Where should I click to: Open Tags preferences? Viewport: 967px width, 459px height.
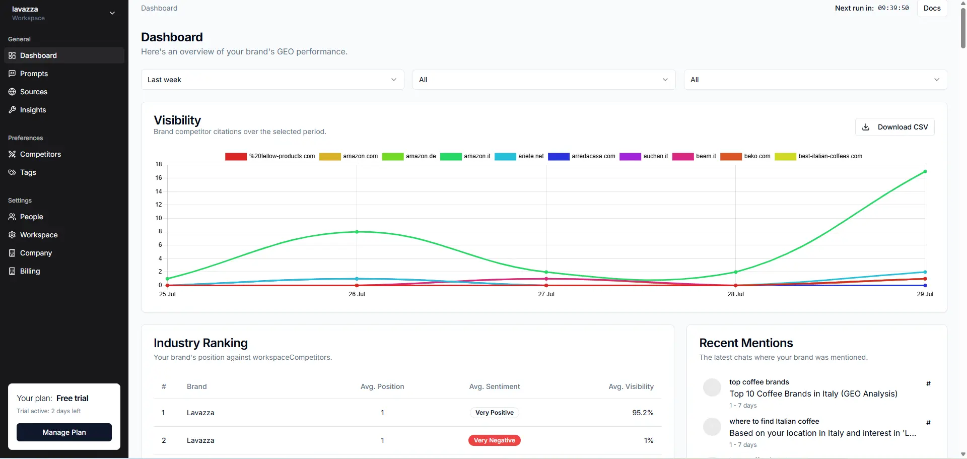[x=64, y=172]
